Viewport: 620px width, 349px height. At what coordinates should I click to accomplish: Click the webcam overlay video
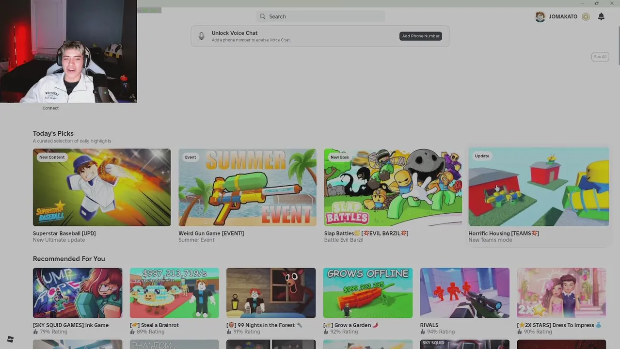[68, 51]
